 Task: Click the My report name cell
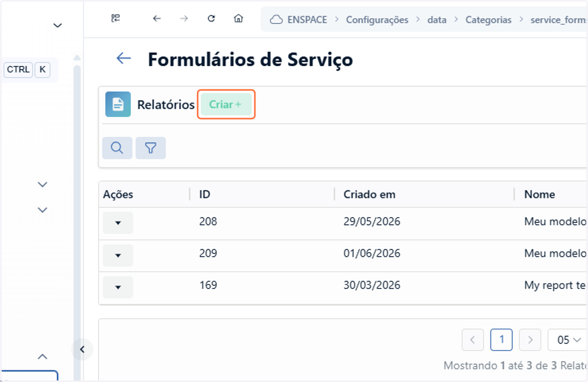(x=556, y=285)
